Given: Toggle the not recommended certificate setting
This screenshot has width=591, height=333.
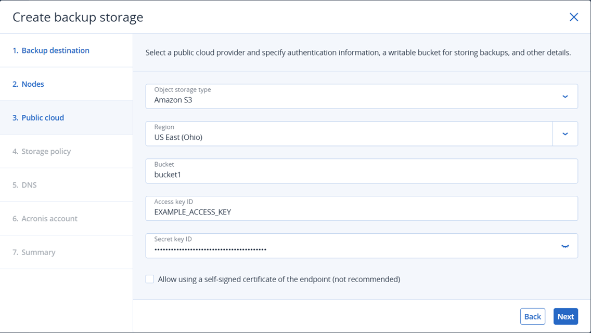Looking at the screenshot, I should (149, 279).
